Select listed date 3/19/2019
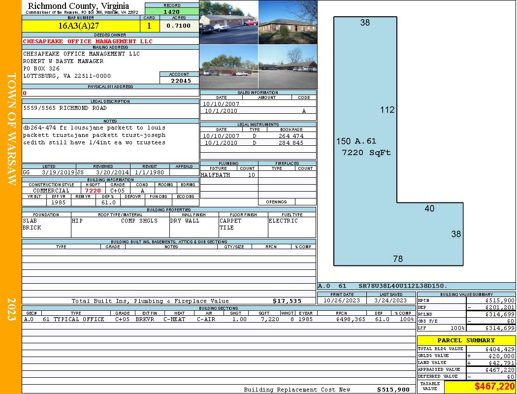The image size is (517, 394). 58,172
